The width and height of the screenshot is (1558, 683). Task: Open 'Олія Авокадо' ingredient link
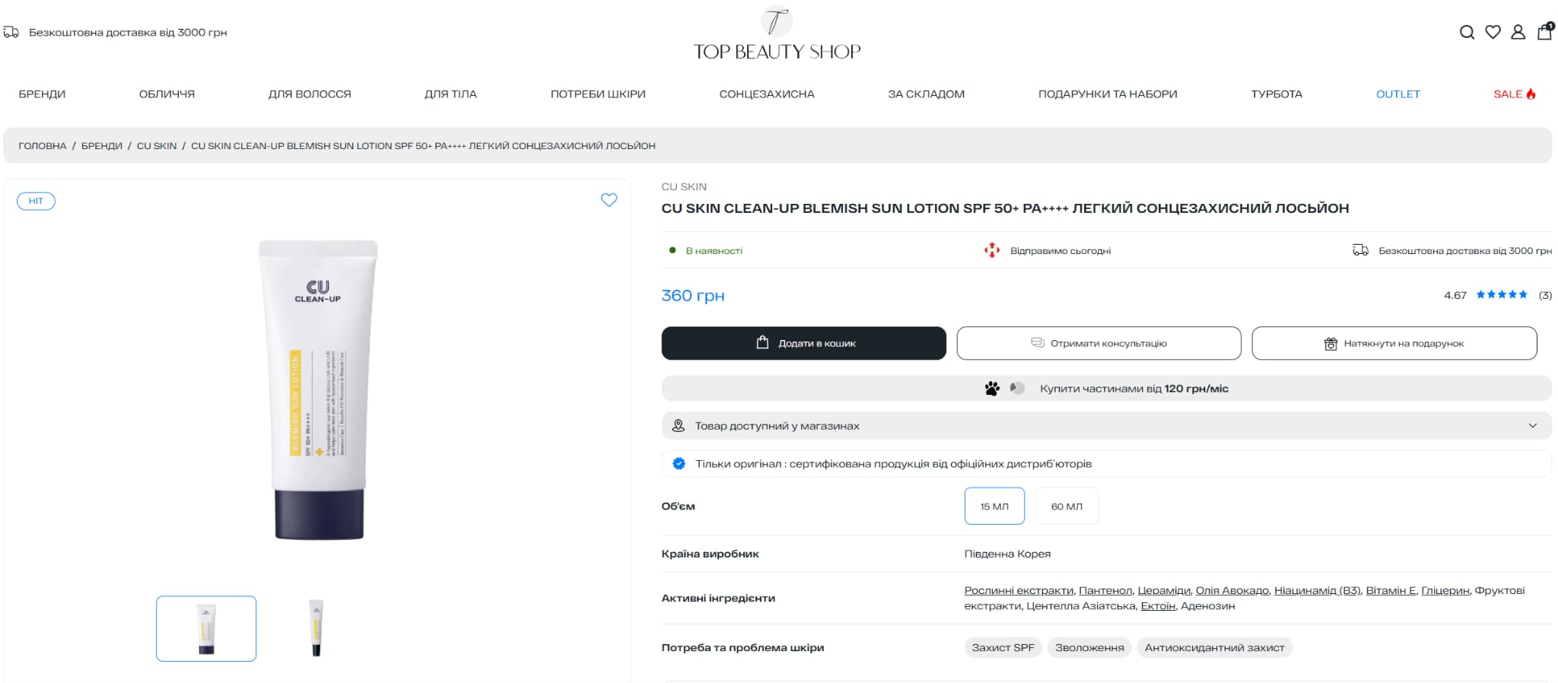tap(1232, 590)
